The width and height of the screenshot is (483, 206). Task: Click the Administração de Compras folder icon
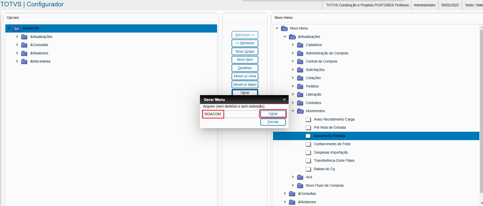(300, 53)
